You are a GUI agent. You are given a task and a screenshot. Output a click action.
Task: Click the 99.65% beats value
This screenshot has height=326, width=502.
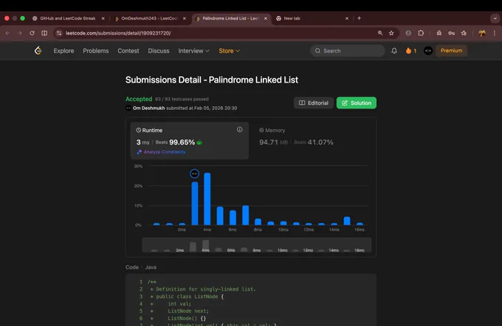(182, 142)
